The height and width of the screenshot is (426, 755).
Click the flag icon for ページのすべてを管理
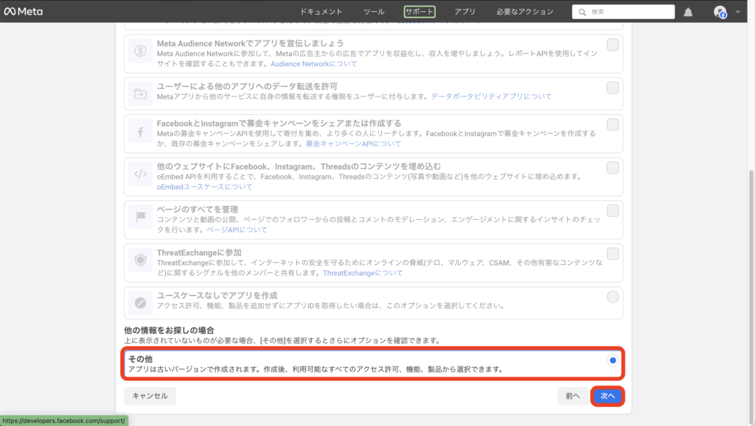[140, 217]
